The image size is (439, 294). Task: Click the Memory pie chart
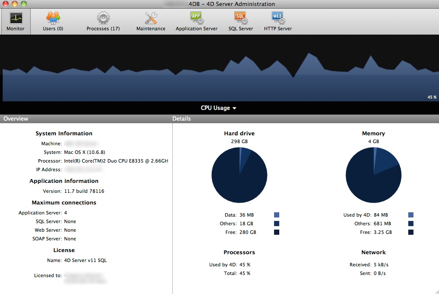[x=373, y=175]
